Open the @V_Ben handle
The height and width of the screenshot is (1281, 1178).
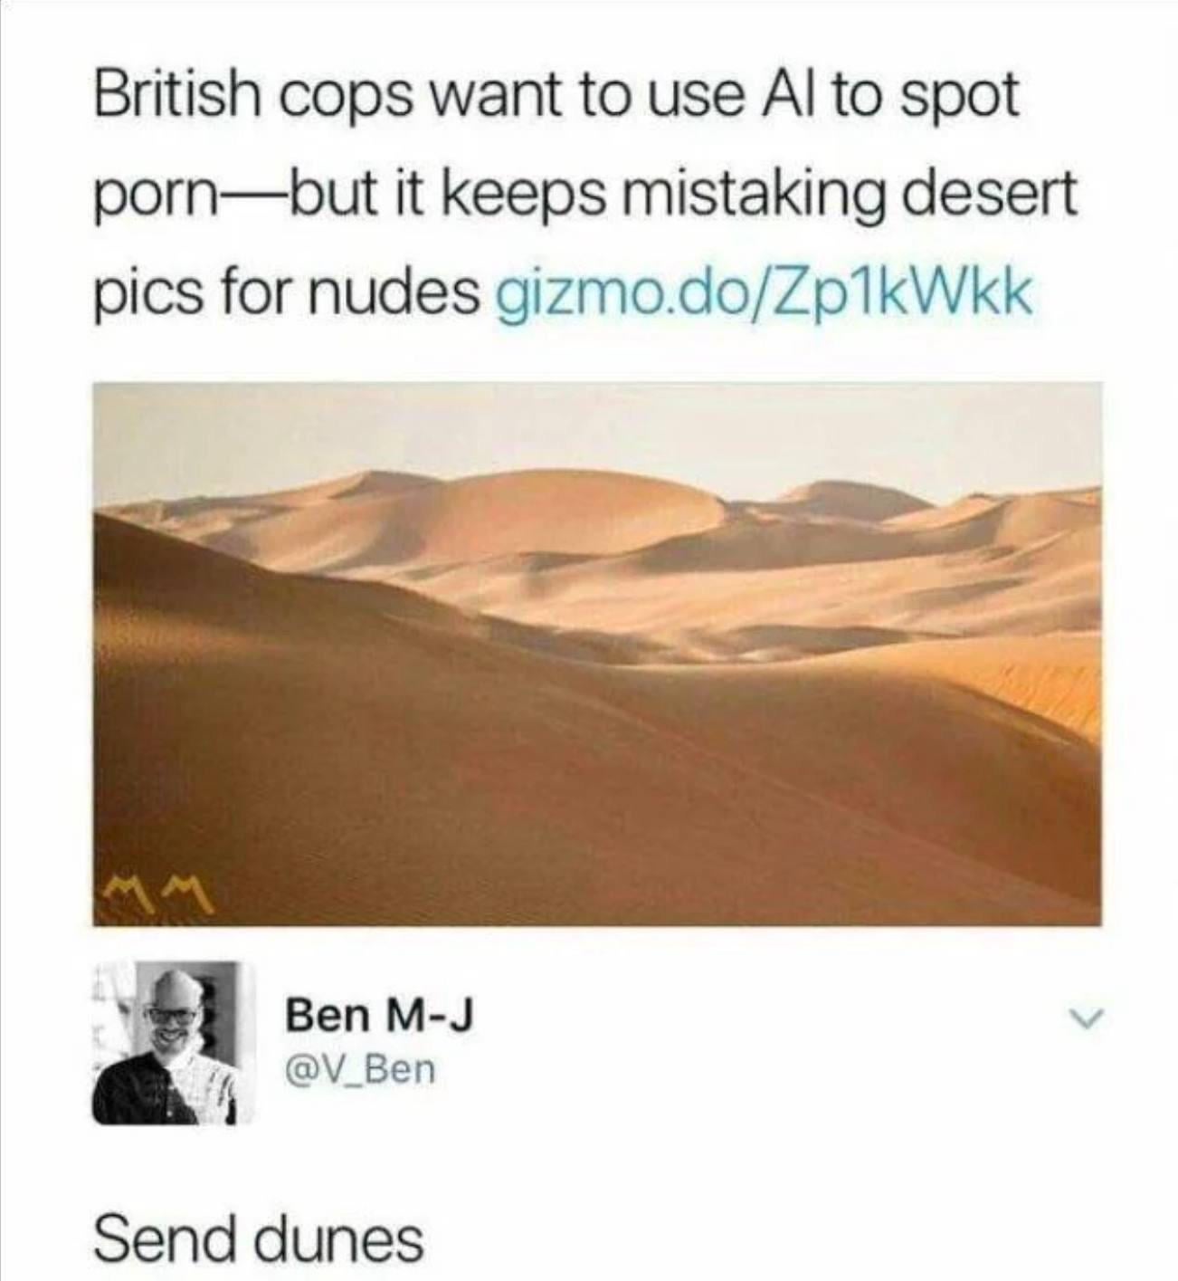click(360, 1070)
